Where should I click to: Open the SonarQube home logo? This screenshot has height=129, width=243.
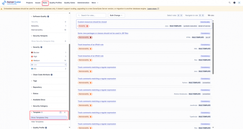tap(11, 3)
